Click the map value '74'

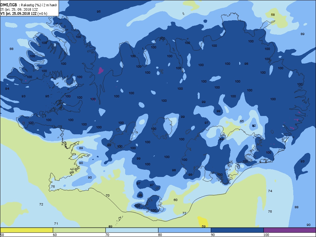click(270, 191)
